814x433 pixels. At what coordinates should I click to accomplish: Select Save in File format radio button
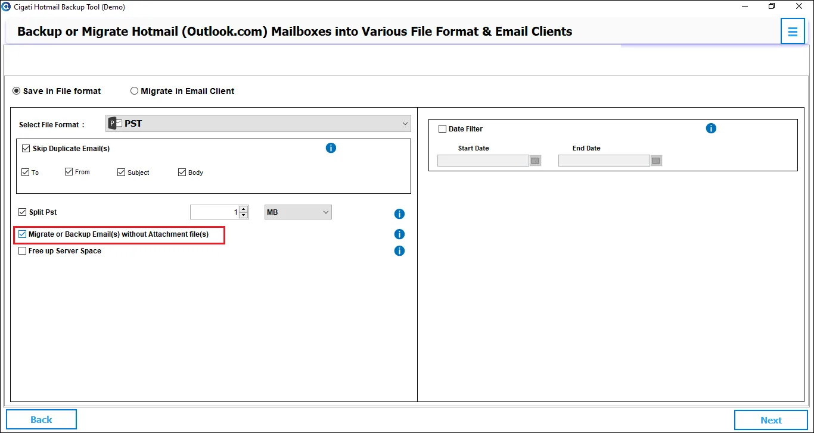click(17, 91)
